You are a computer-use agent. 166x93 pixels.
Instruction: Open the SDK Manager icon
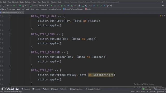pyautogui.click(x=86, y=6)
